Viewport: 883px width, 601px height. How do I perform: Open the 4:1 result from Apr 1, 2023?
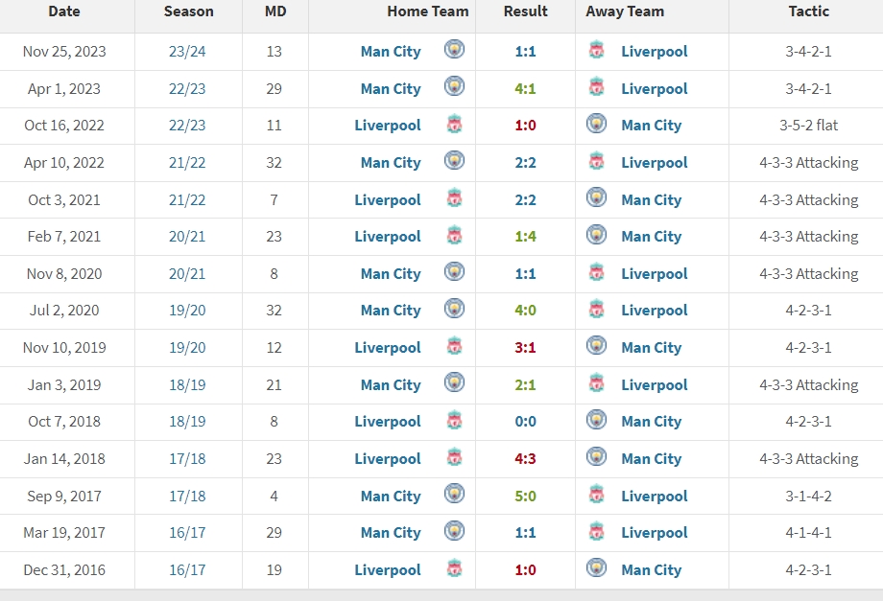tap(525, 89)
